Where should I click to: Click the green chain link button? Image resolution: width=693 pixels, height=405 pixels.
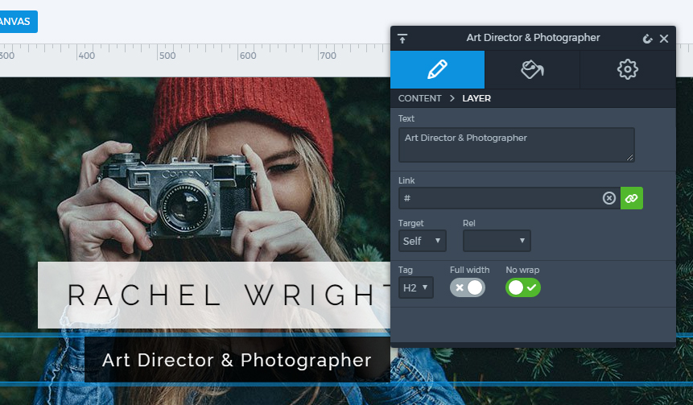[632, 198]
